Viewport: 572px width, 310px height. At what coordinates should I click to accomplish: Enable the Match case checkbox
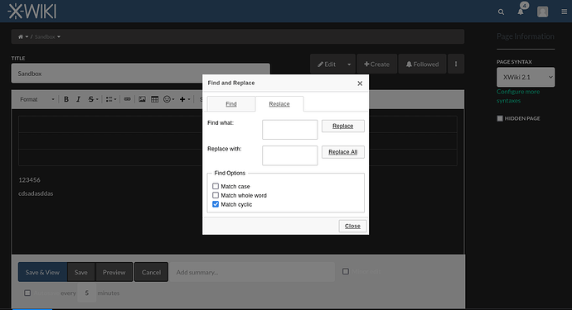click(x=216, y=186)
